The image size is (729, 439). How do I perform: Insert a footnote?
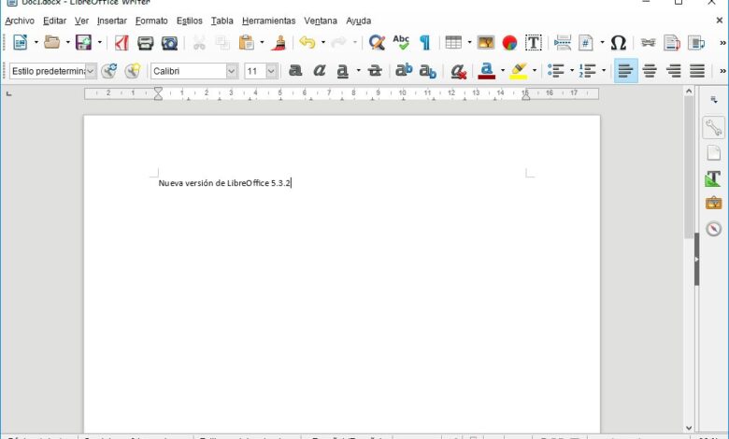pos(672,43)
